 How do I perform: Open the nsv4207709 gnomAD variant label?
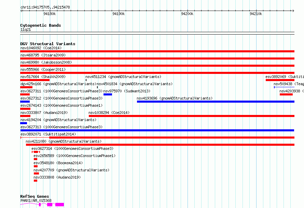[x=71, y=170]
